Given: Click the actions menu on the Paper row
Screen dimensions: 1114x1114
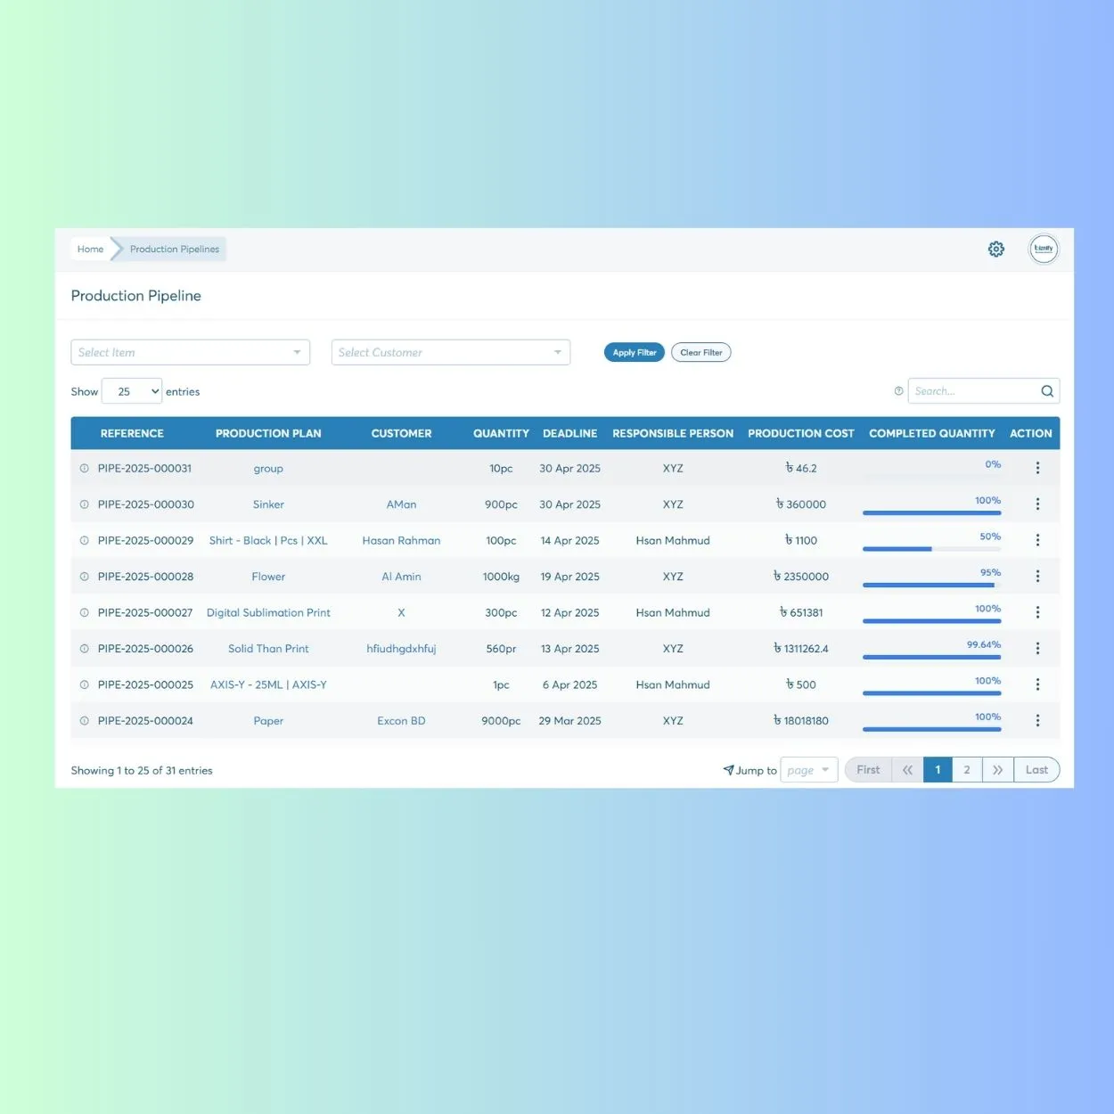Looking at the screenshot, I should click(1037, 720).
